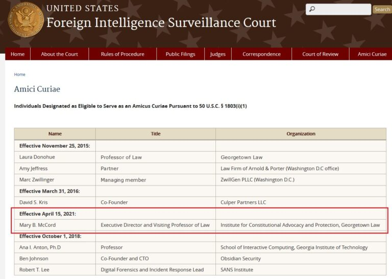The height and width of the screenshot is (279, 392).
Task: Click the name Ben Johnson
Action: point(34,259)
